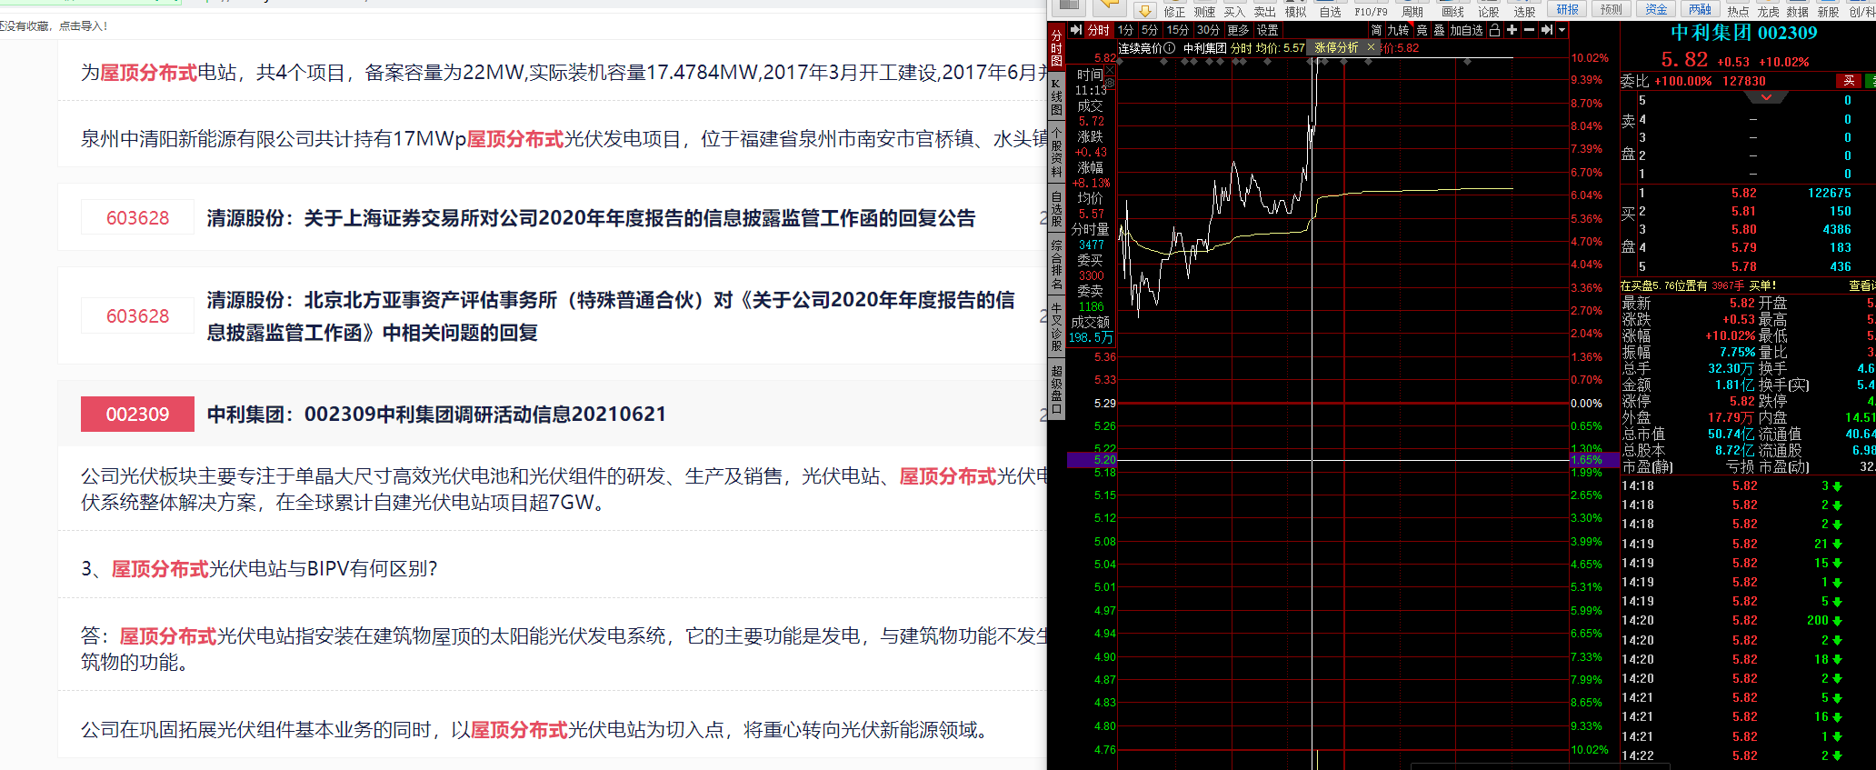Image resolution: width=1876 pixels, height=770 pixels.
Task: Open the 002309 中利集团调研活动信息 result
Action: click(x=436, y=415)
